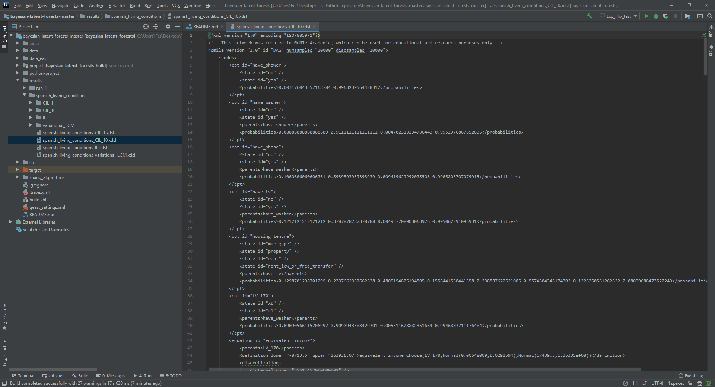Select spanish_living_conditions_CIL_1.xdsl file

pos(78,133)
